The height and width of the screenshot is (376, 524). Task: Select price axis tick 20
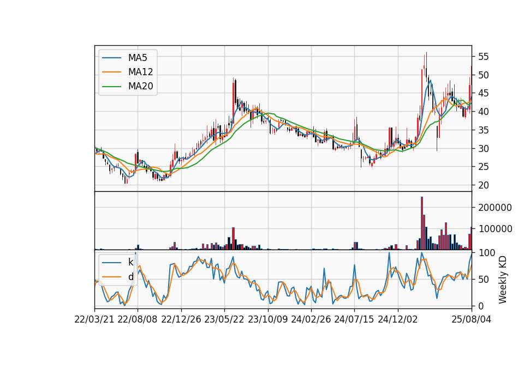(483, 185)
